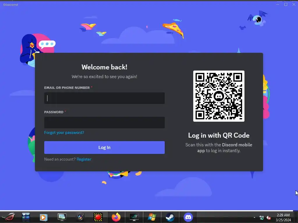Open the ROG screen monitor taskbar icon

pos(134,217)
